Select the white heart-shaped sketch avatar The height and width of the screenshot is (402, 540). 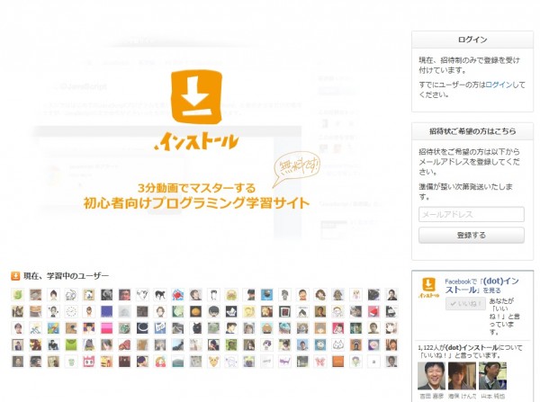coord(142,295)
